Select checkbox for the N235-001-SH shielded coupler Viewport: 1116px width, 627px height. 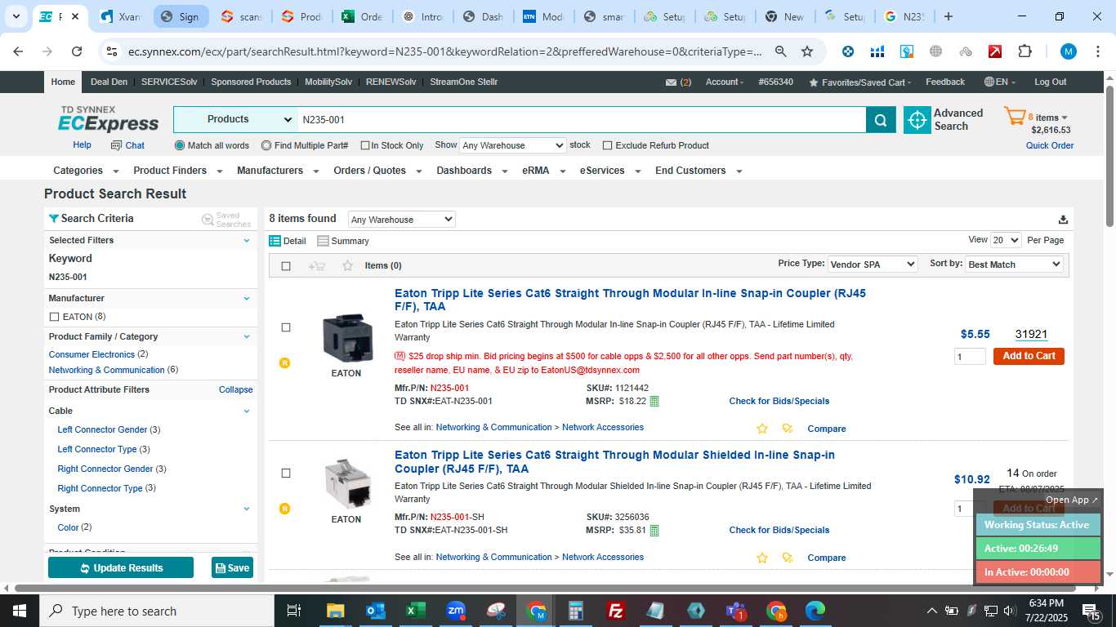tap(286, 473)
